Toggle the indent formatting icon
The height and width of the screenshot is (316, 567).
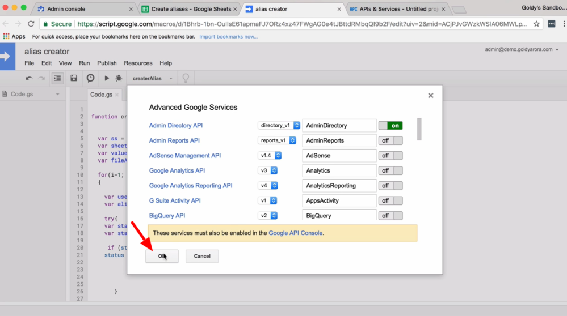point(57,78)
